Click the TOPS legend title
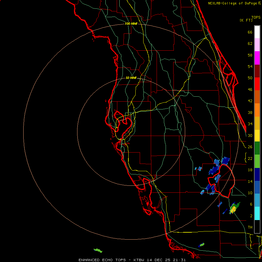Viewport: 262px width, 262px height. [256, 17]
